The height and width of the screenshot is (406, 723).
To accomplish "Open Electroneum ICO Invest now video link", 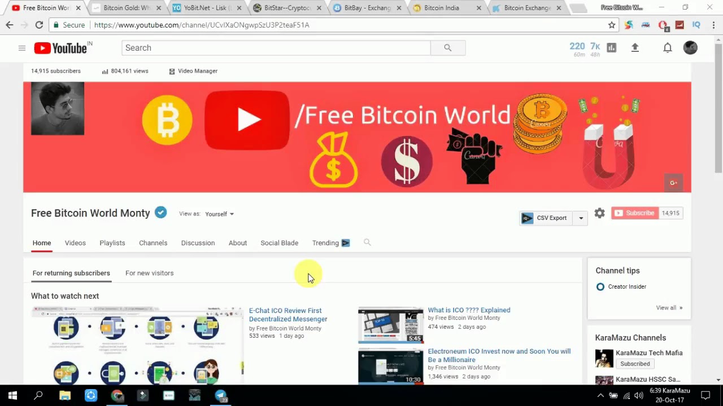I will click(499, 355).
